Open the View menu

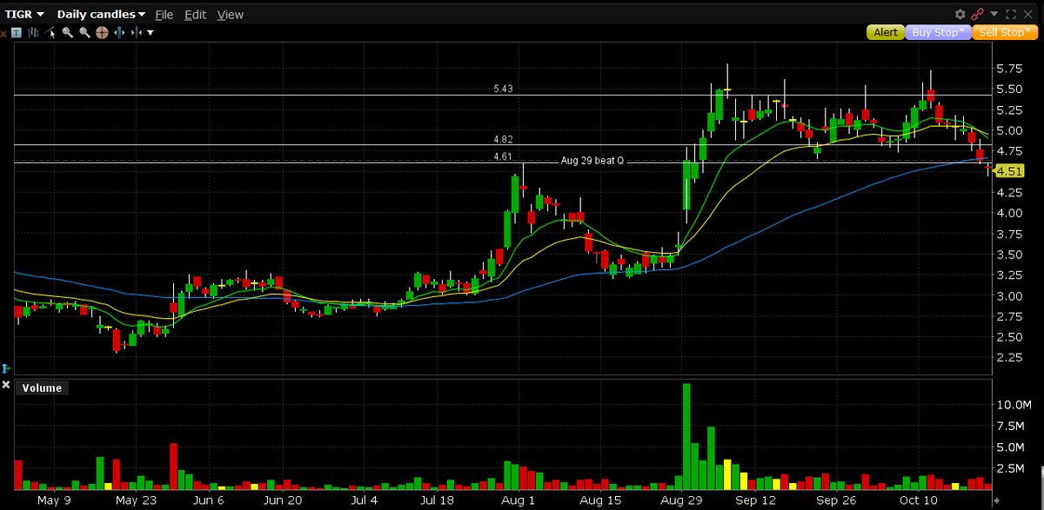[x=230, y=15]
